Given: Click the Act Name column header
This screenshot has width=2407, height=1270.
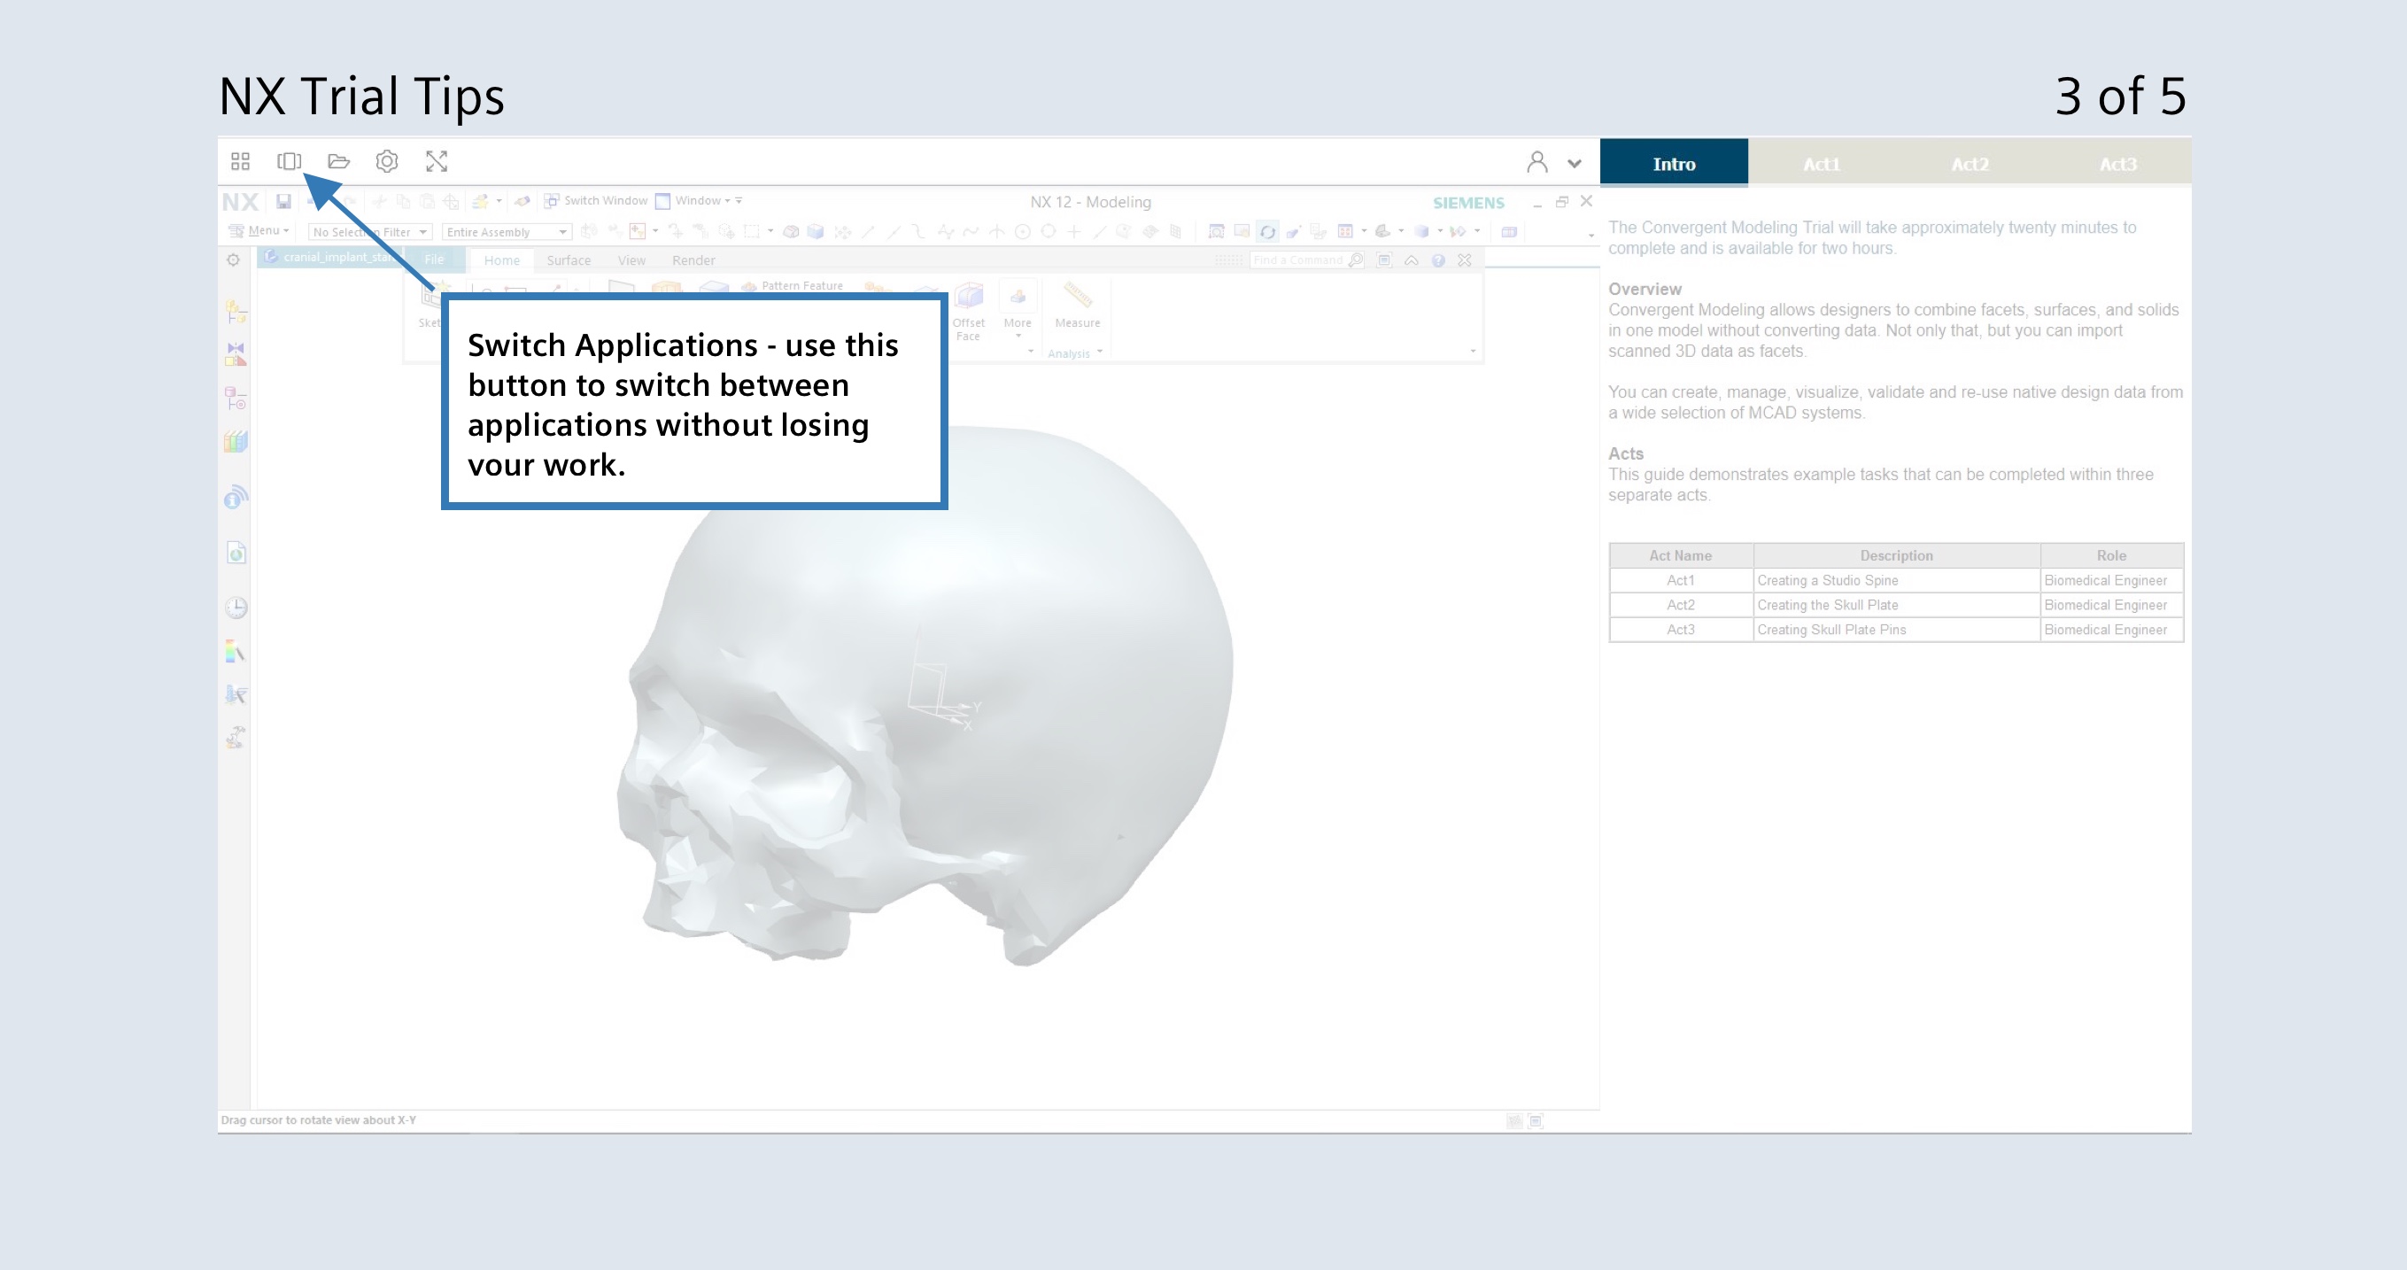Looking at the screenshot, I should coord(1680,555).
